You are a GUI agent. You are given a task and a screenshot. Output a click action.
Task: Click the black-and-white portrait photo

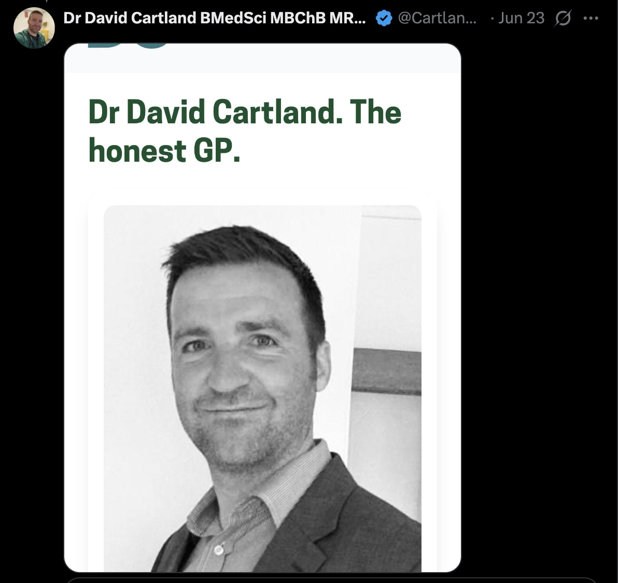tap(262, 388)
